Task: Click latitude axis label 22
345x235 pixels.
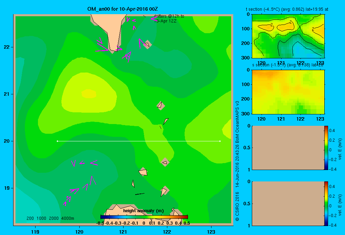Action: tap(7, 47)
